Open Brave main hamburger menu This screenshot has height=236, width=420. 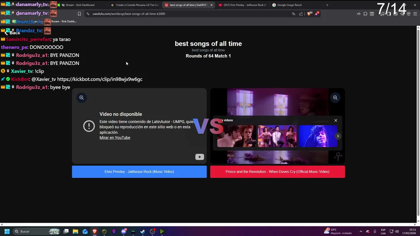click(x=415, y=14)
